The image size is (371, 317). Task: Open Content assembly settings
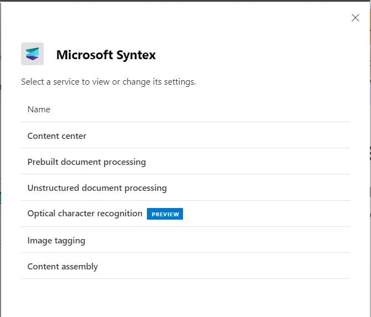[x=186, y=266]
